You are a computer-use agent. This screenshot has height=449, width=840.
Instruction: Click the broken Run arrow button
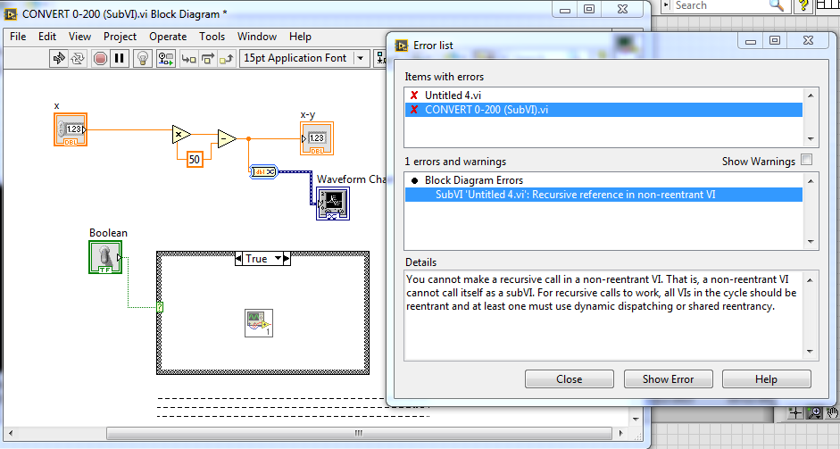(58, 58)
